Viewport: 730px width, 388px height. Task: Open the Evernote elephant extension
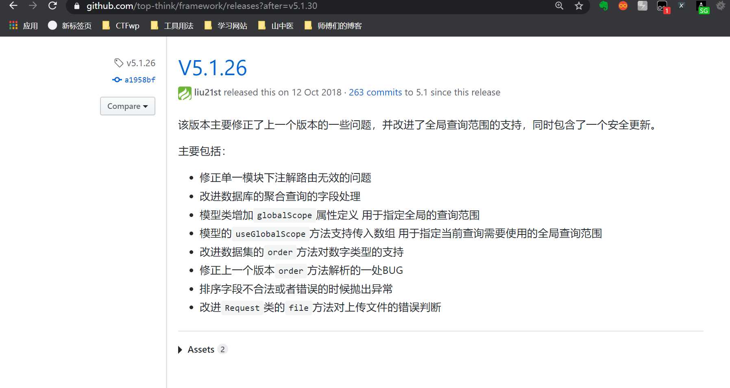(604, 6)
